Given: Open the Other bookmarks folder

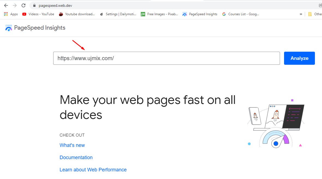Looking at the screenshot, I should (x=315, y=14).
